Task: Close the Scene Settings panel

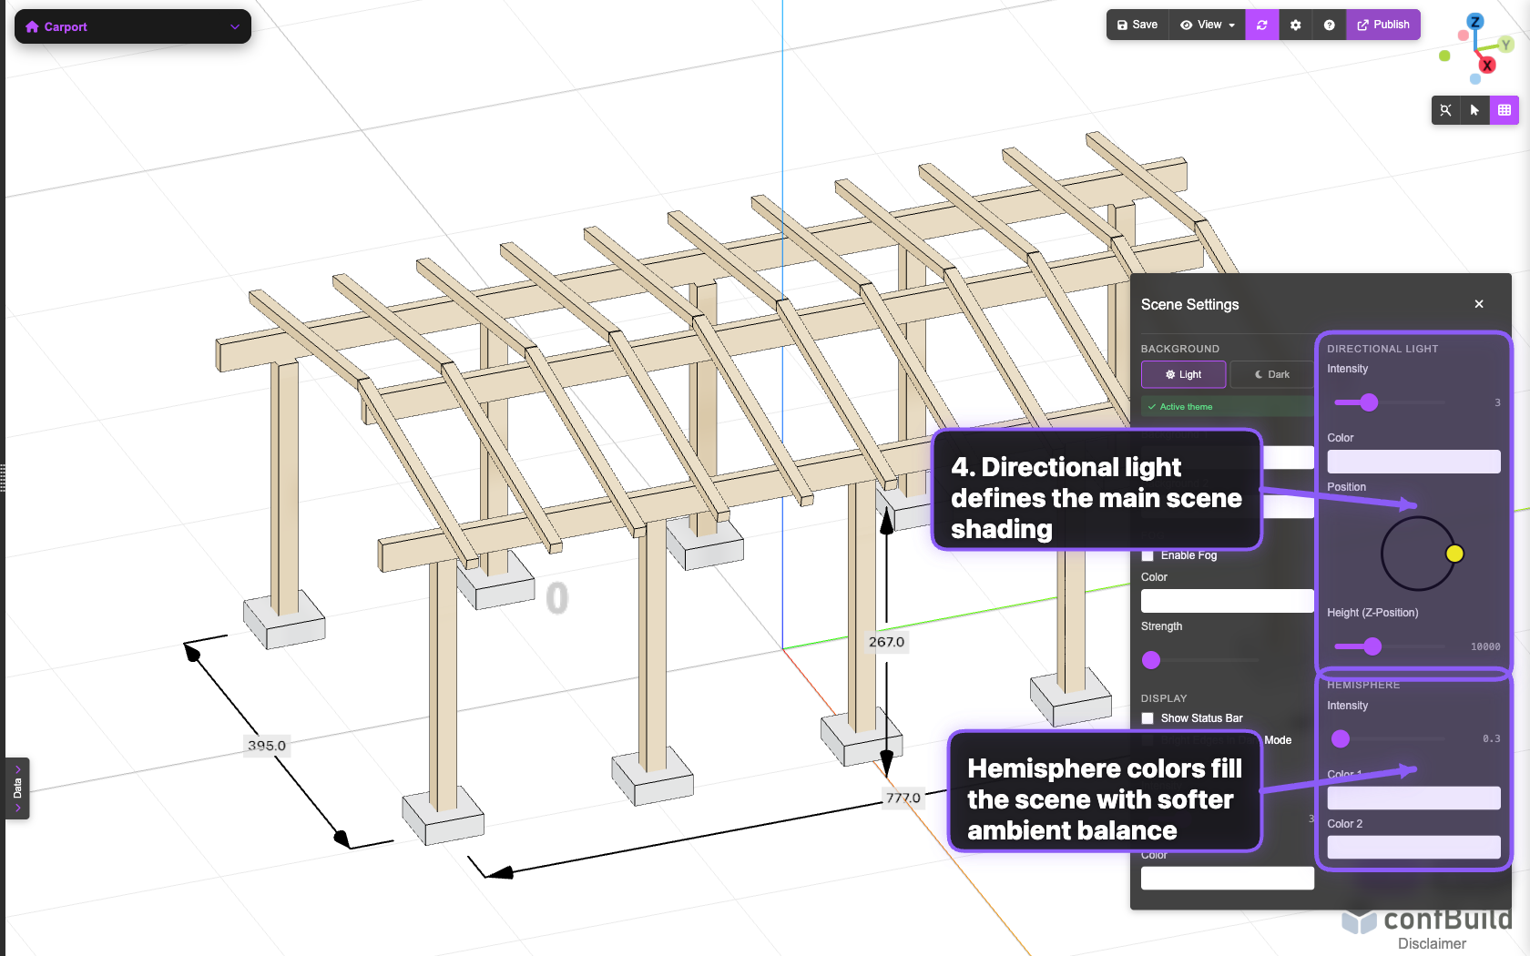Action: pos(1479,304)
